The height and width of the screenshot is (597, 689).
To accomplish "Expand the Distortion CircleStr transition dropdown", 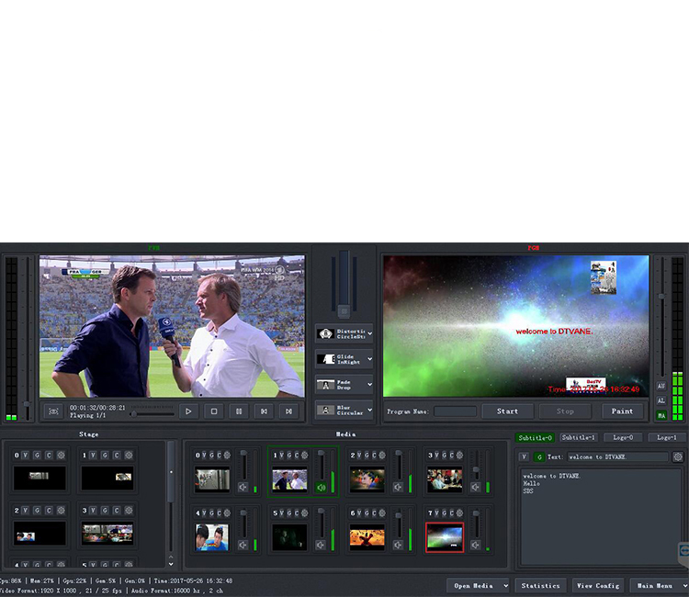I will [x=370, y=333].
